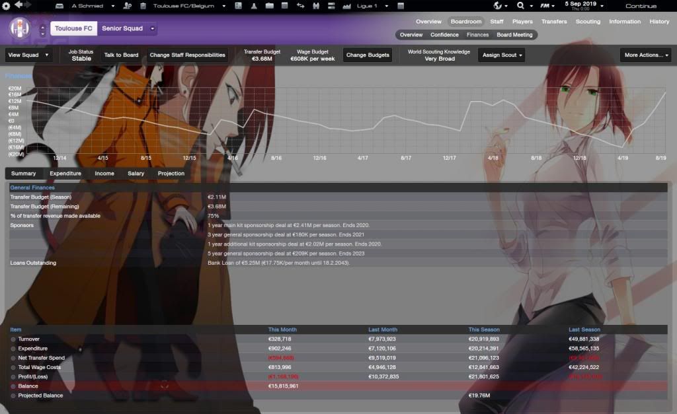
Task: Show the Summary finance tab
Action: point(24,174)
